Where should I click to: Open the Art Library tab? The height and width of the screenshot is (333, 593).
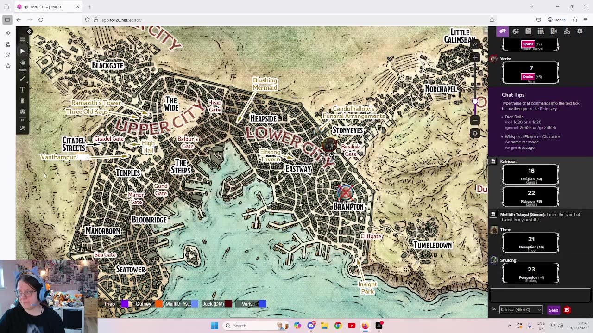point(516,31)
